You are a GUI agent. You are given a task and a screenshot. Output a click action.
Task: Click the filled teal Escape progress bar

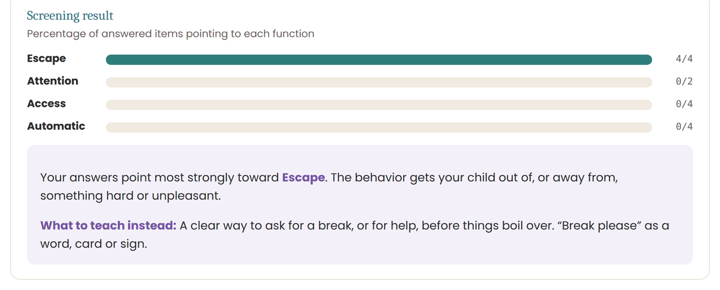379,60
